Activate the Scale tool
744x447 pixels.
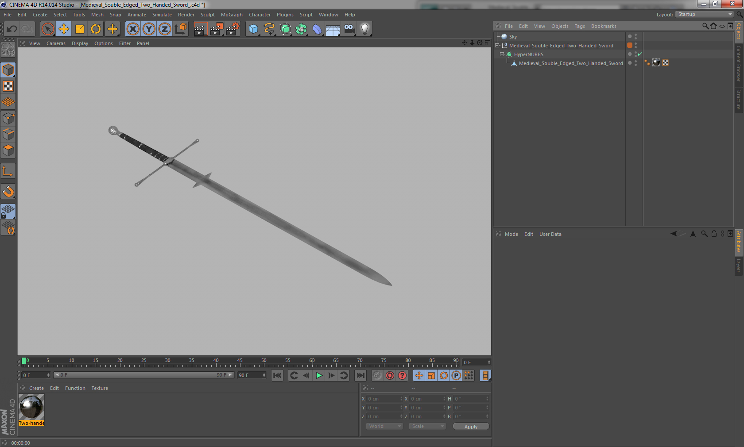click(80, 29)
